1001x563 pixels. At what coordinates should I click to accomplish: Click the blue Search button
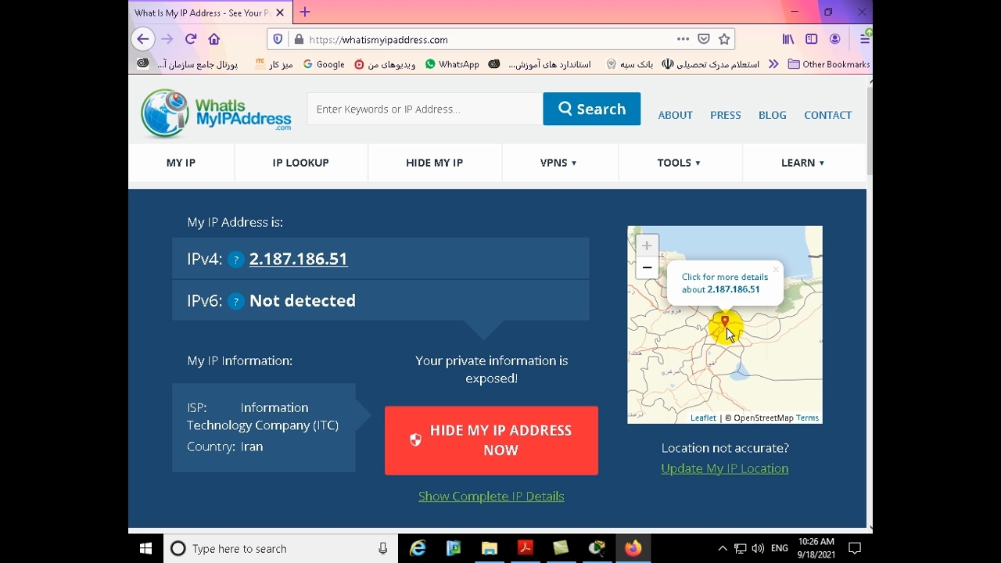(591, 109)
